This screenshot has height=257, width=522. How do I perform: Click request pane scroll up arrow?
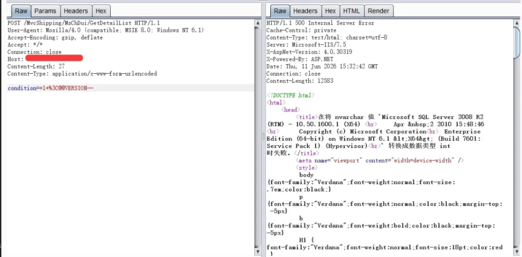[257, 23]
